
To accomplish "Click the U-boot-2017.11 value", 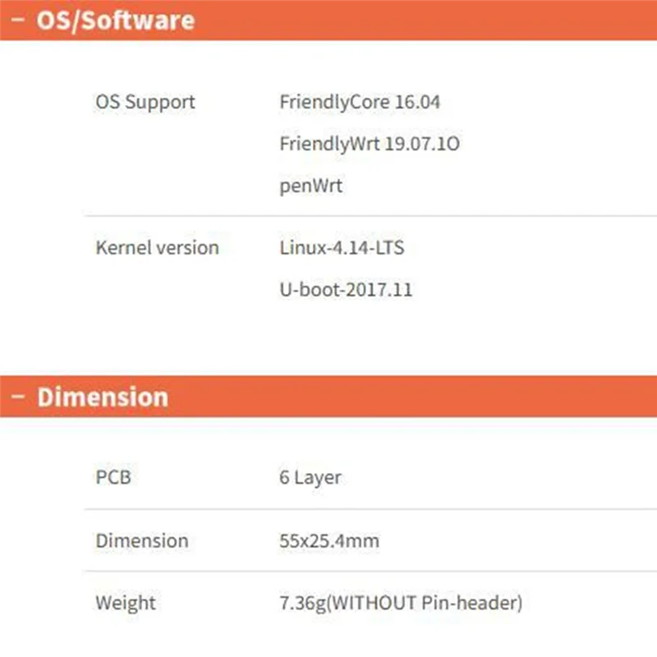I will (346, 290).
